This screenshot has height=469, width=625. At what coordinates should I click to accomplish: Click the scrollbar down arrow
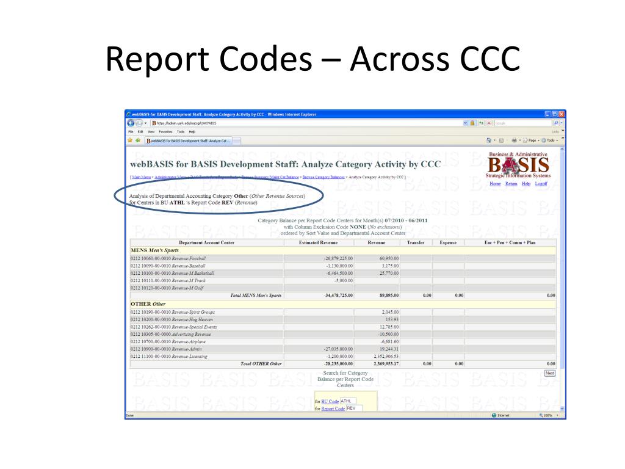pos(562,409)
